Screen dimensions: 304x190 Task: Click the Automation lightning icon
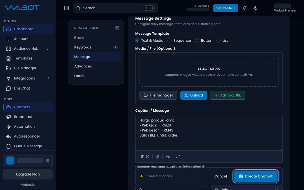point(8,126)
